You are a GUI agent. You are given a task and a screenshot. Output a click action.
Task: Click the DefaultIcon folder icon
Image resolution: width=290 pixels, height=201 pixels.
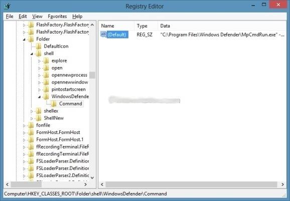pos(39,46)
